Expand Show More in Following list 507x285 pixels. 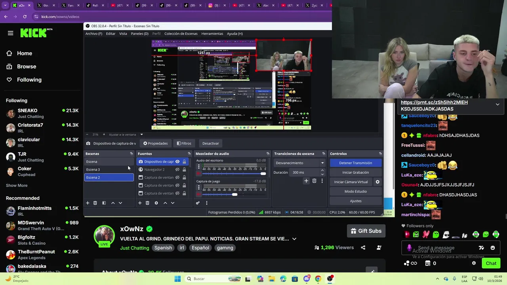pyautogui.click(x=17, y=185)
